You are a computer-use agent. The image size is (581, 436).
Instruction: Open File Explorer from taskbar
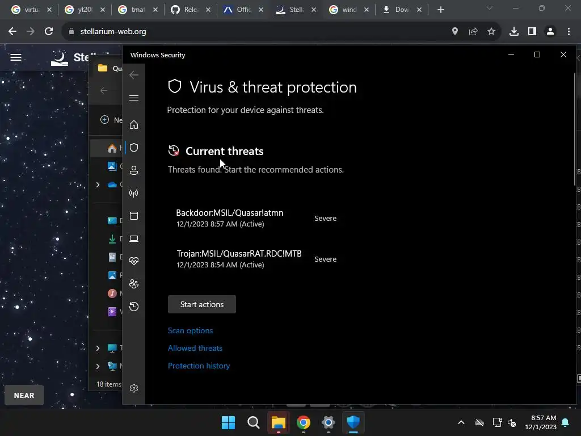tap(278, 422)
